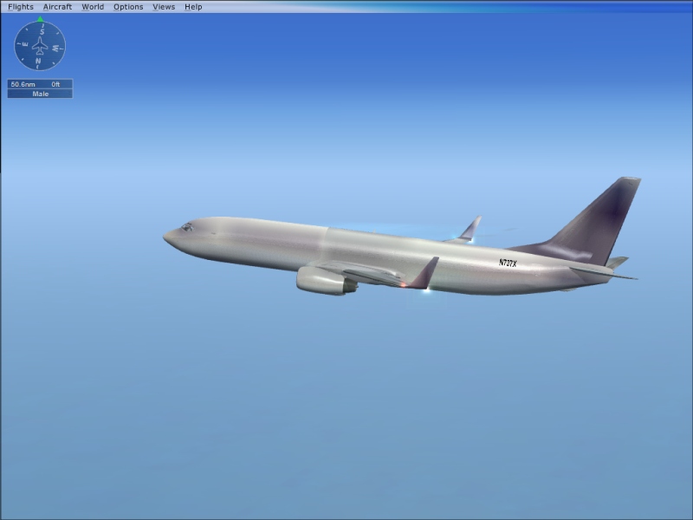693x520 pixels.
Task: Click the Male airport label
Action: point(40,94)
